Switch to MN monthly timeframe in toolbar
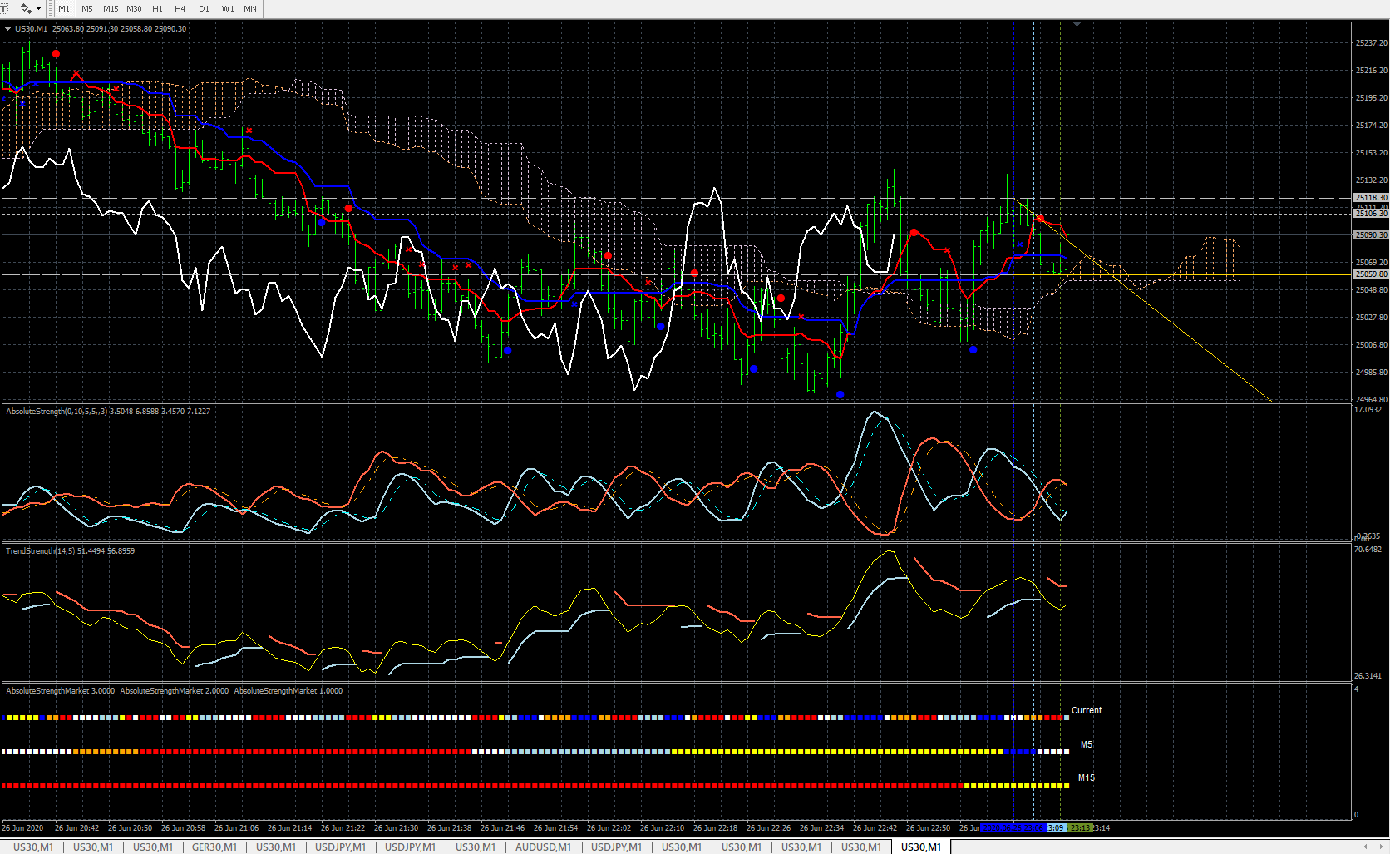This screenshot has height=854, width=1390. coord(249,8)
